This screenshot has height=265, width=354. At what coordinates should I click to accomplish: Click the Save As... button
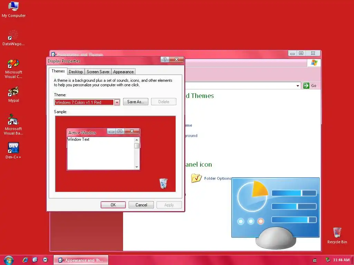point(136,102)
